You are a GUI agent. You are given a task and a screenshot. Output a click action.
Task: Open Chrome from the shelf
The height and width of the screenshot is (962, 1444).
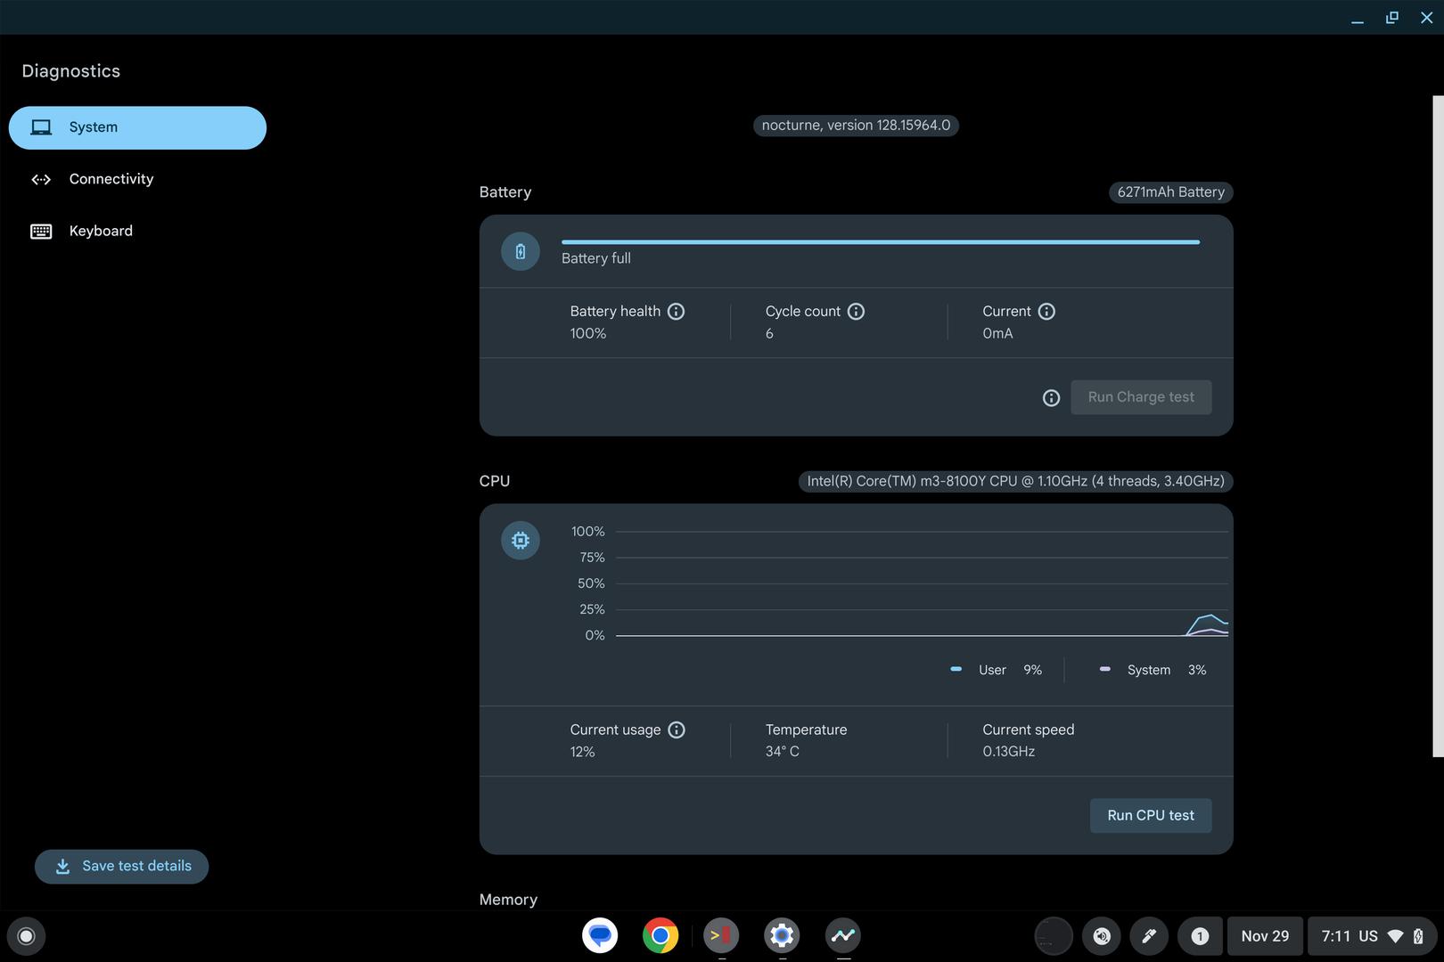[x=660, y=935]
